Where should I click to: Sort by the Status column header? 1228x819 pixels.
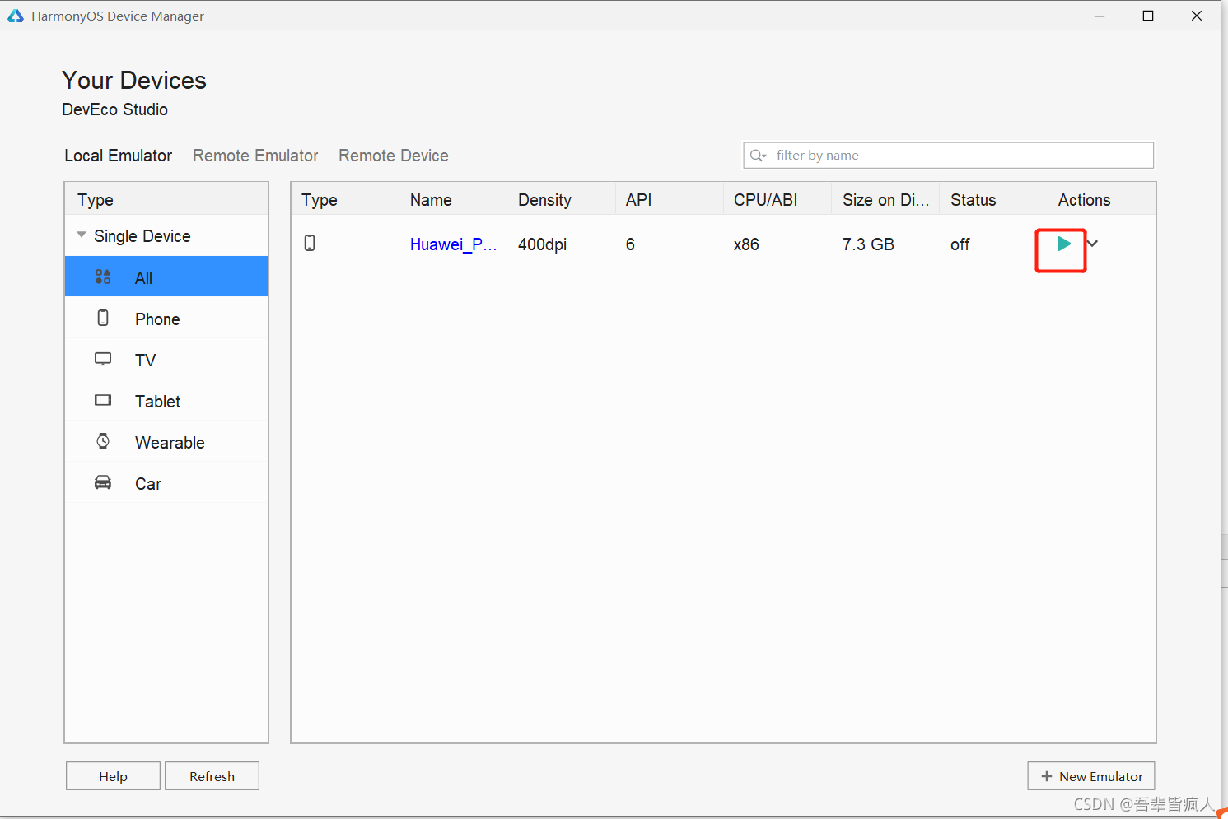993,200
